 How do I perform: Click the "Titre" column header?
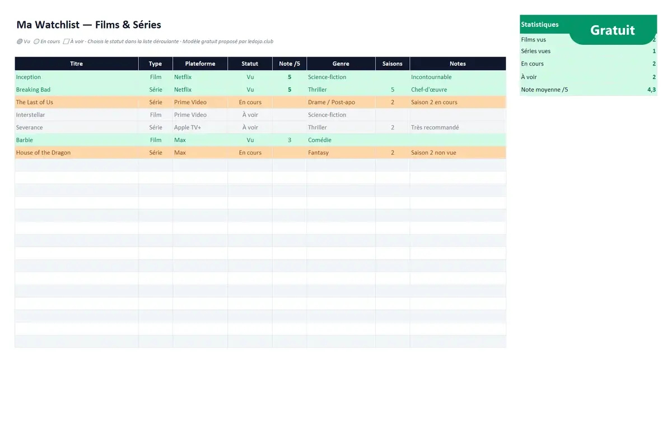pyautogui.click(x=77, y=63)
